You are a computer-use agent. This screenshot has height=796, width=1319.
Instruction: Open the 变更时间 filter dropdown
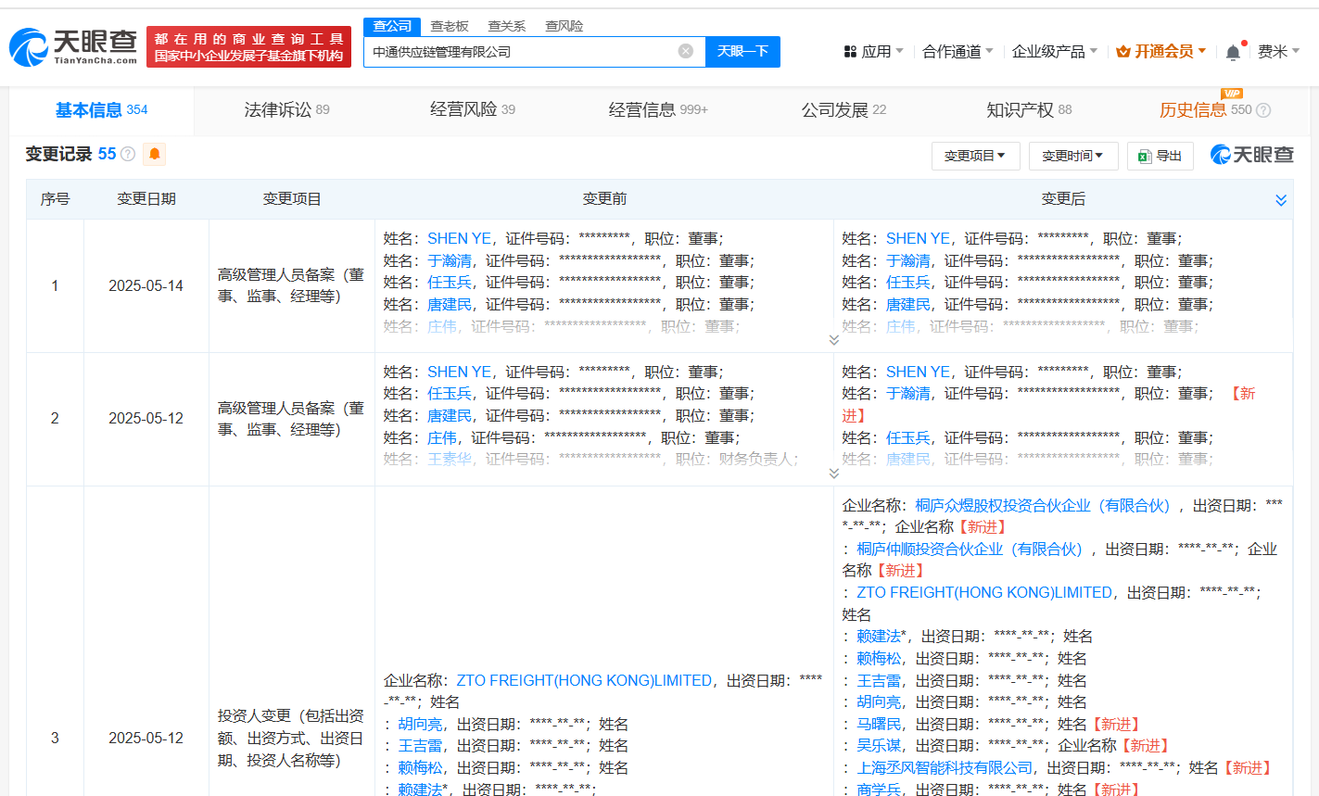[x=1072, y=156]
